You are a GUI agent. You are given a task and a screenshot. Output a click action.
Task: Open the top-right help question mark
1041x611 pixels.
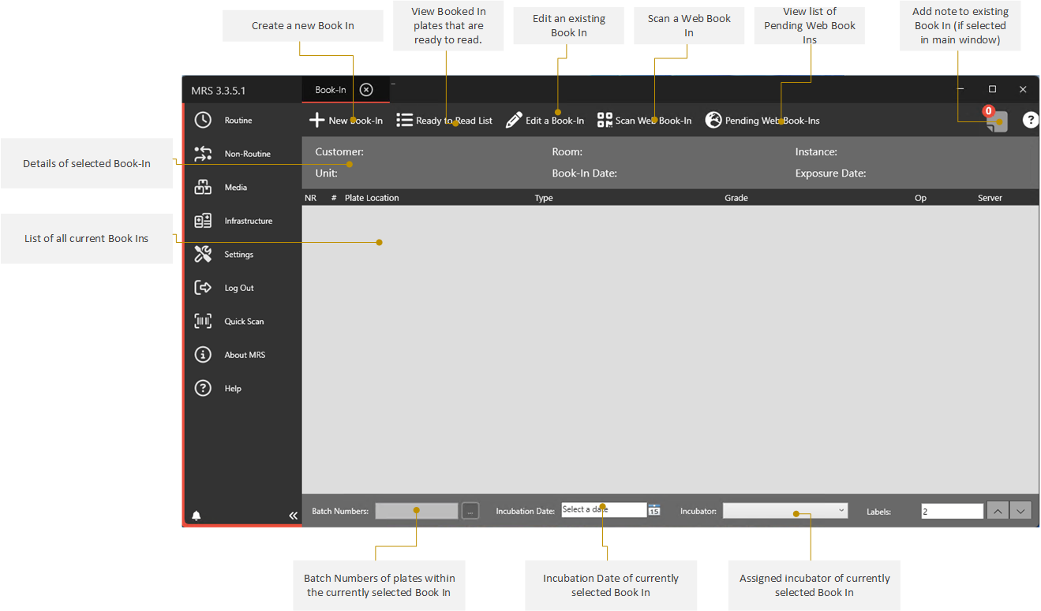(1031, 120)
